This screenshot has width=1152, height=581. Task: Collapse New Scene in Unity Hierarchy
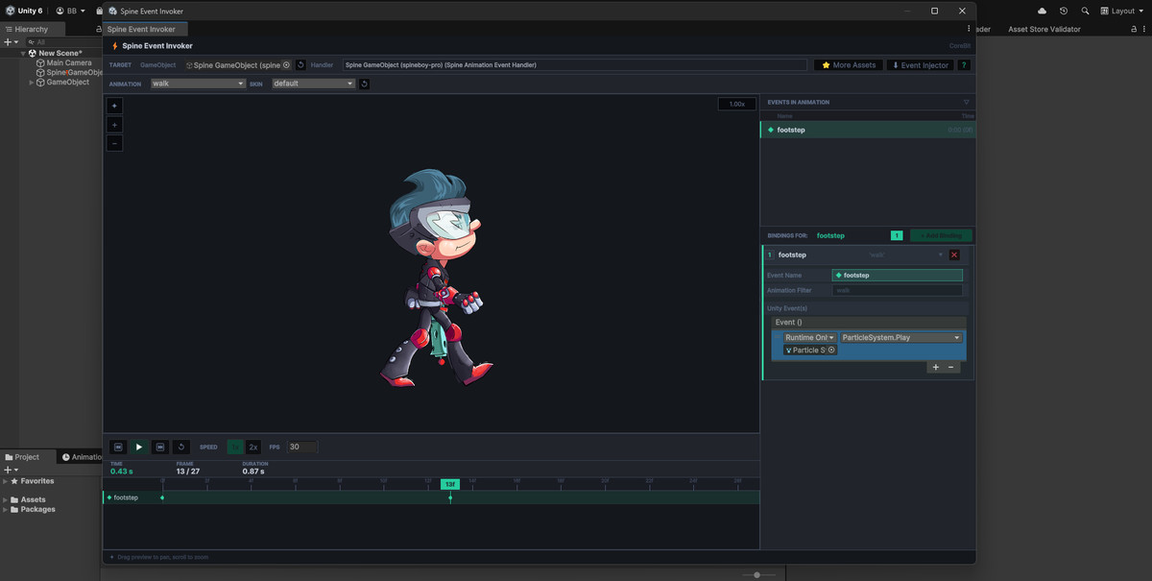point(23,53)
